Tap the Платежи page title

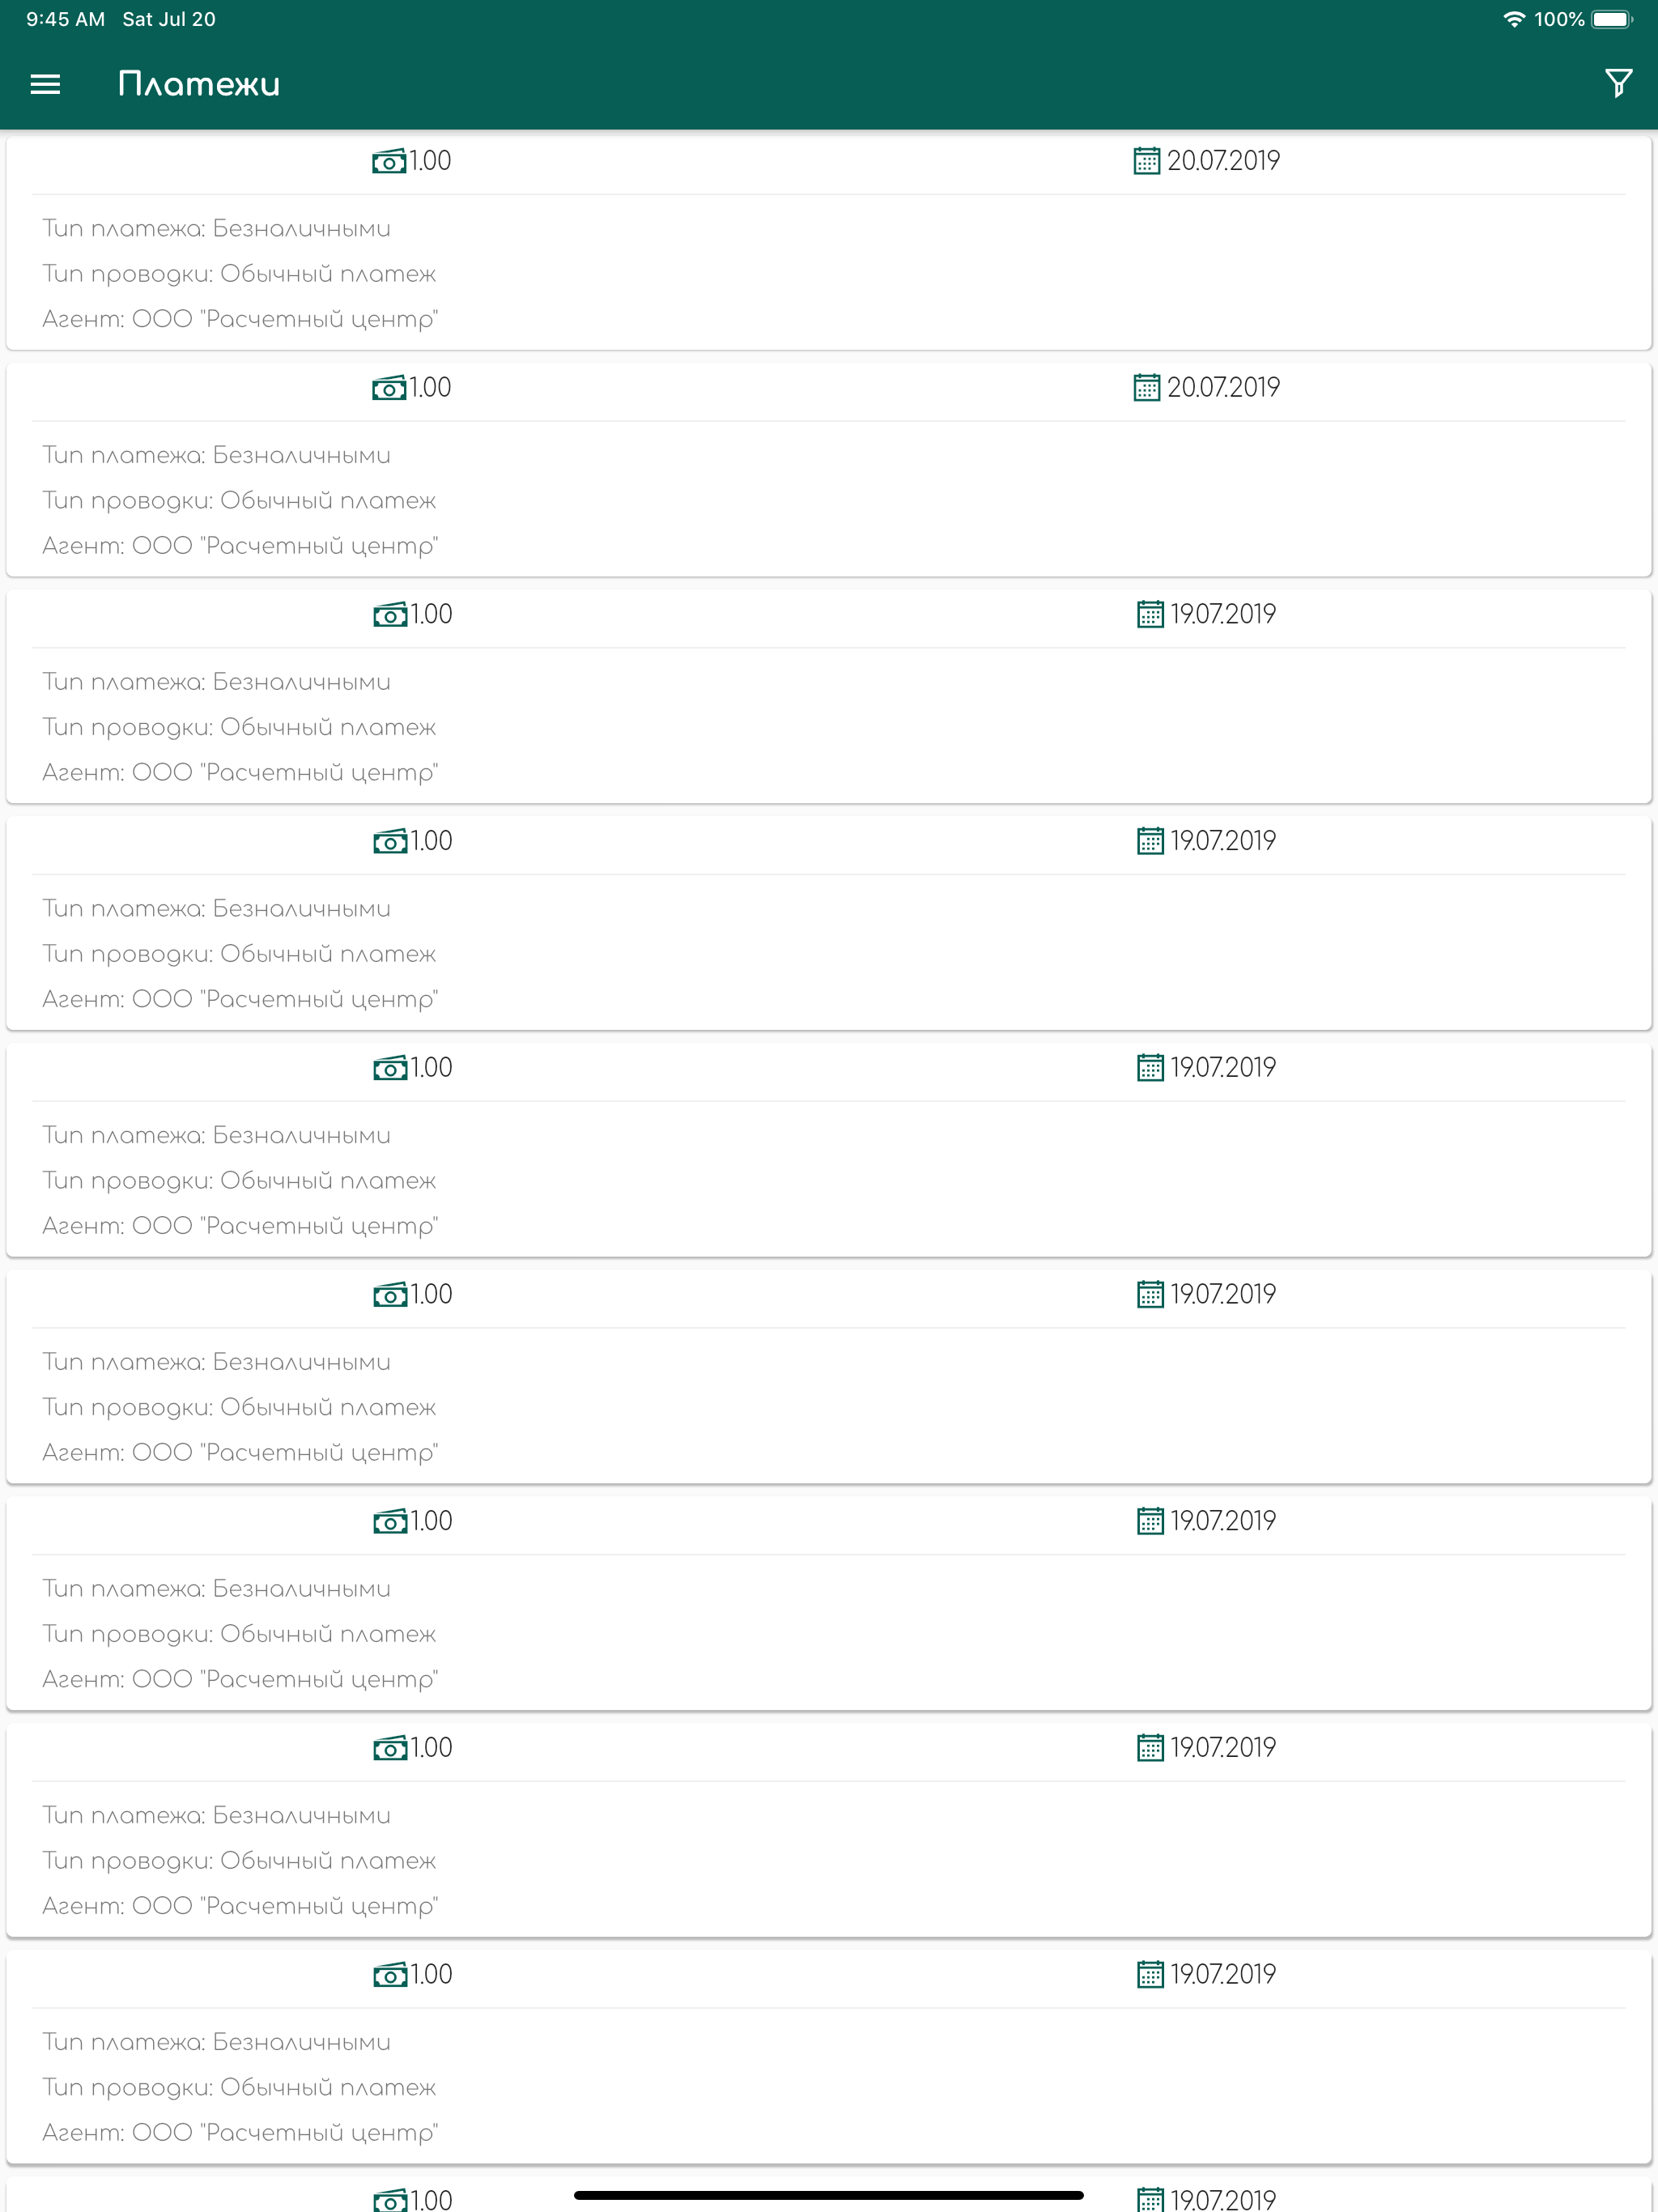(x=199, y=84)
